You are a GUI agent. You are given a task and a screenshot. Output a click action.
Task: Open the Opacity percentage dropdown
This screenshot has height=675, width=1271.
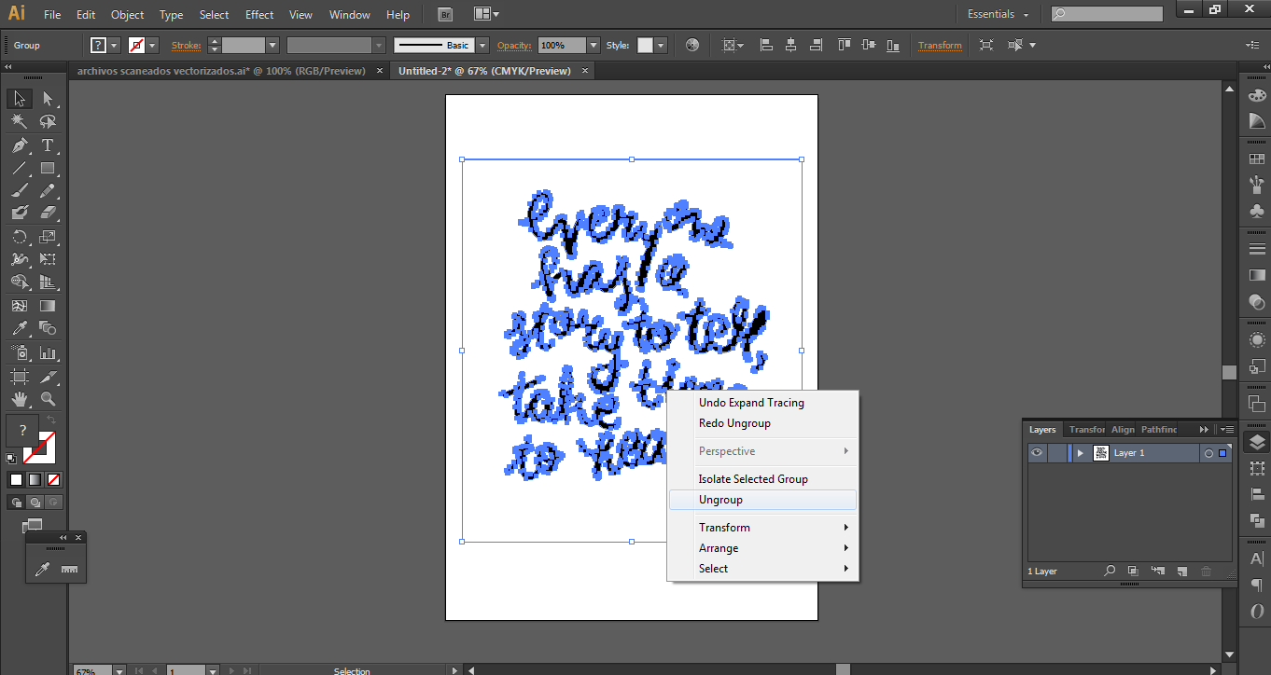coord(594,45)
